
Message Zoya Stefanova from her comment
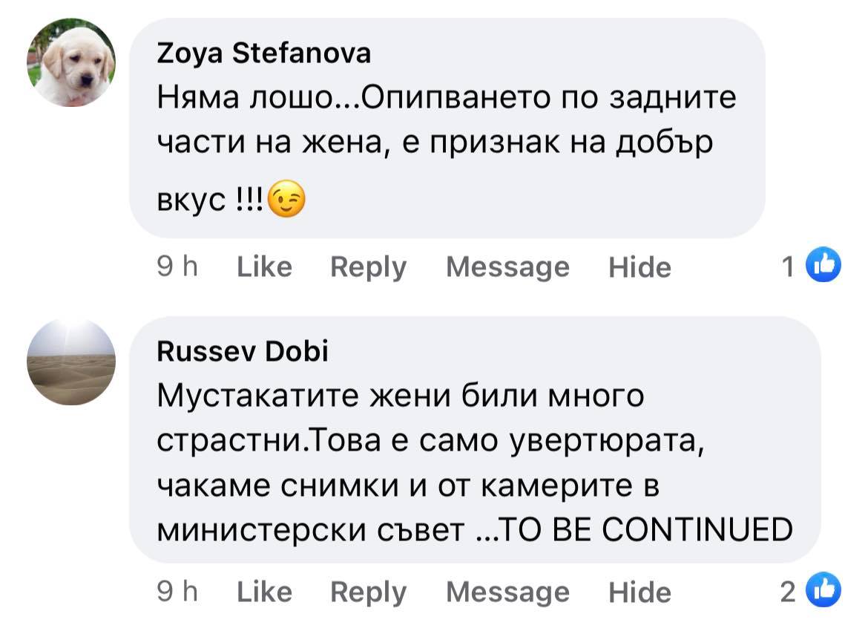click(507, 267)
